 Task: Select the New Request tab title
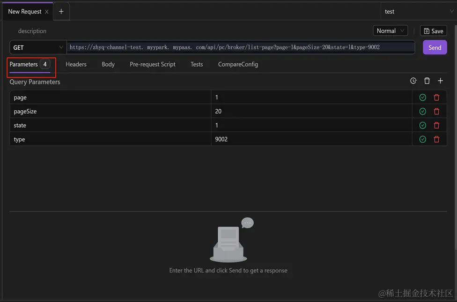[25, 12]
